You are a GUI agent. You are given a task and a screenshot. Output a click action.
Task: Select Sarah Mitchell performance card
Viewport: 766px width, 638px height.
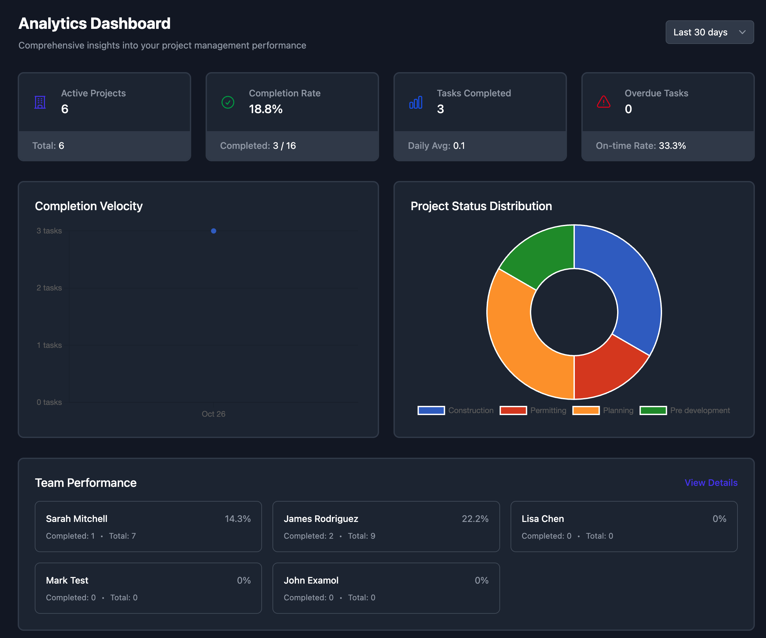pos(148,527)
